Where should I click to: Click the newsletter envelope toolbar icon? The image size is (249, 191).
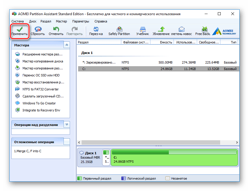pyautogui.click(x=181, y=29)
